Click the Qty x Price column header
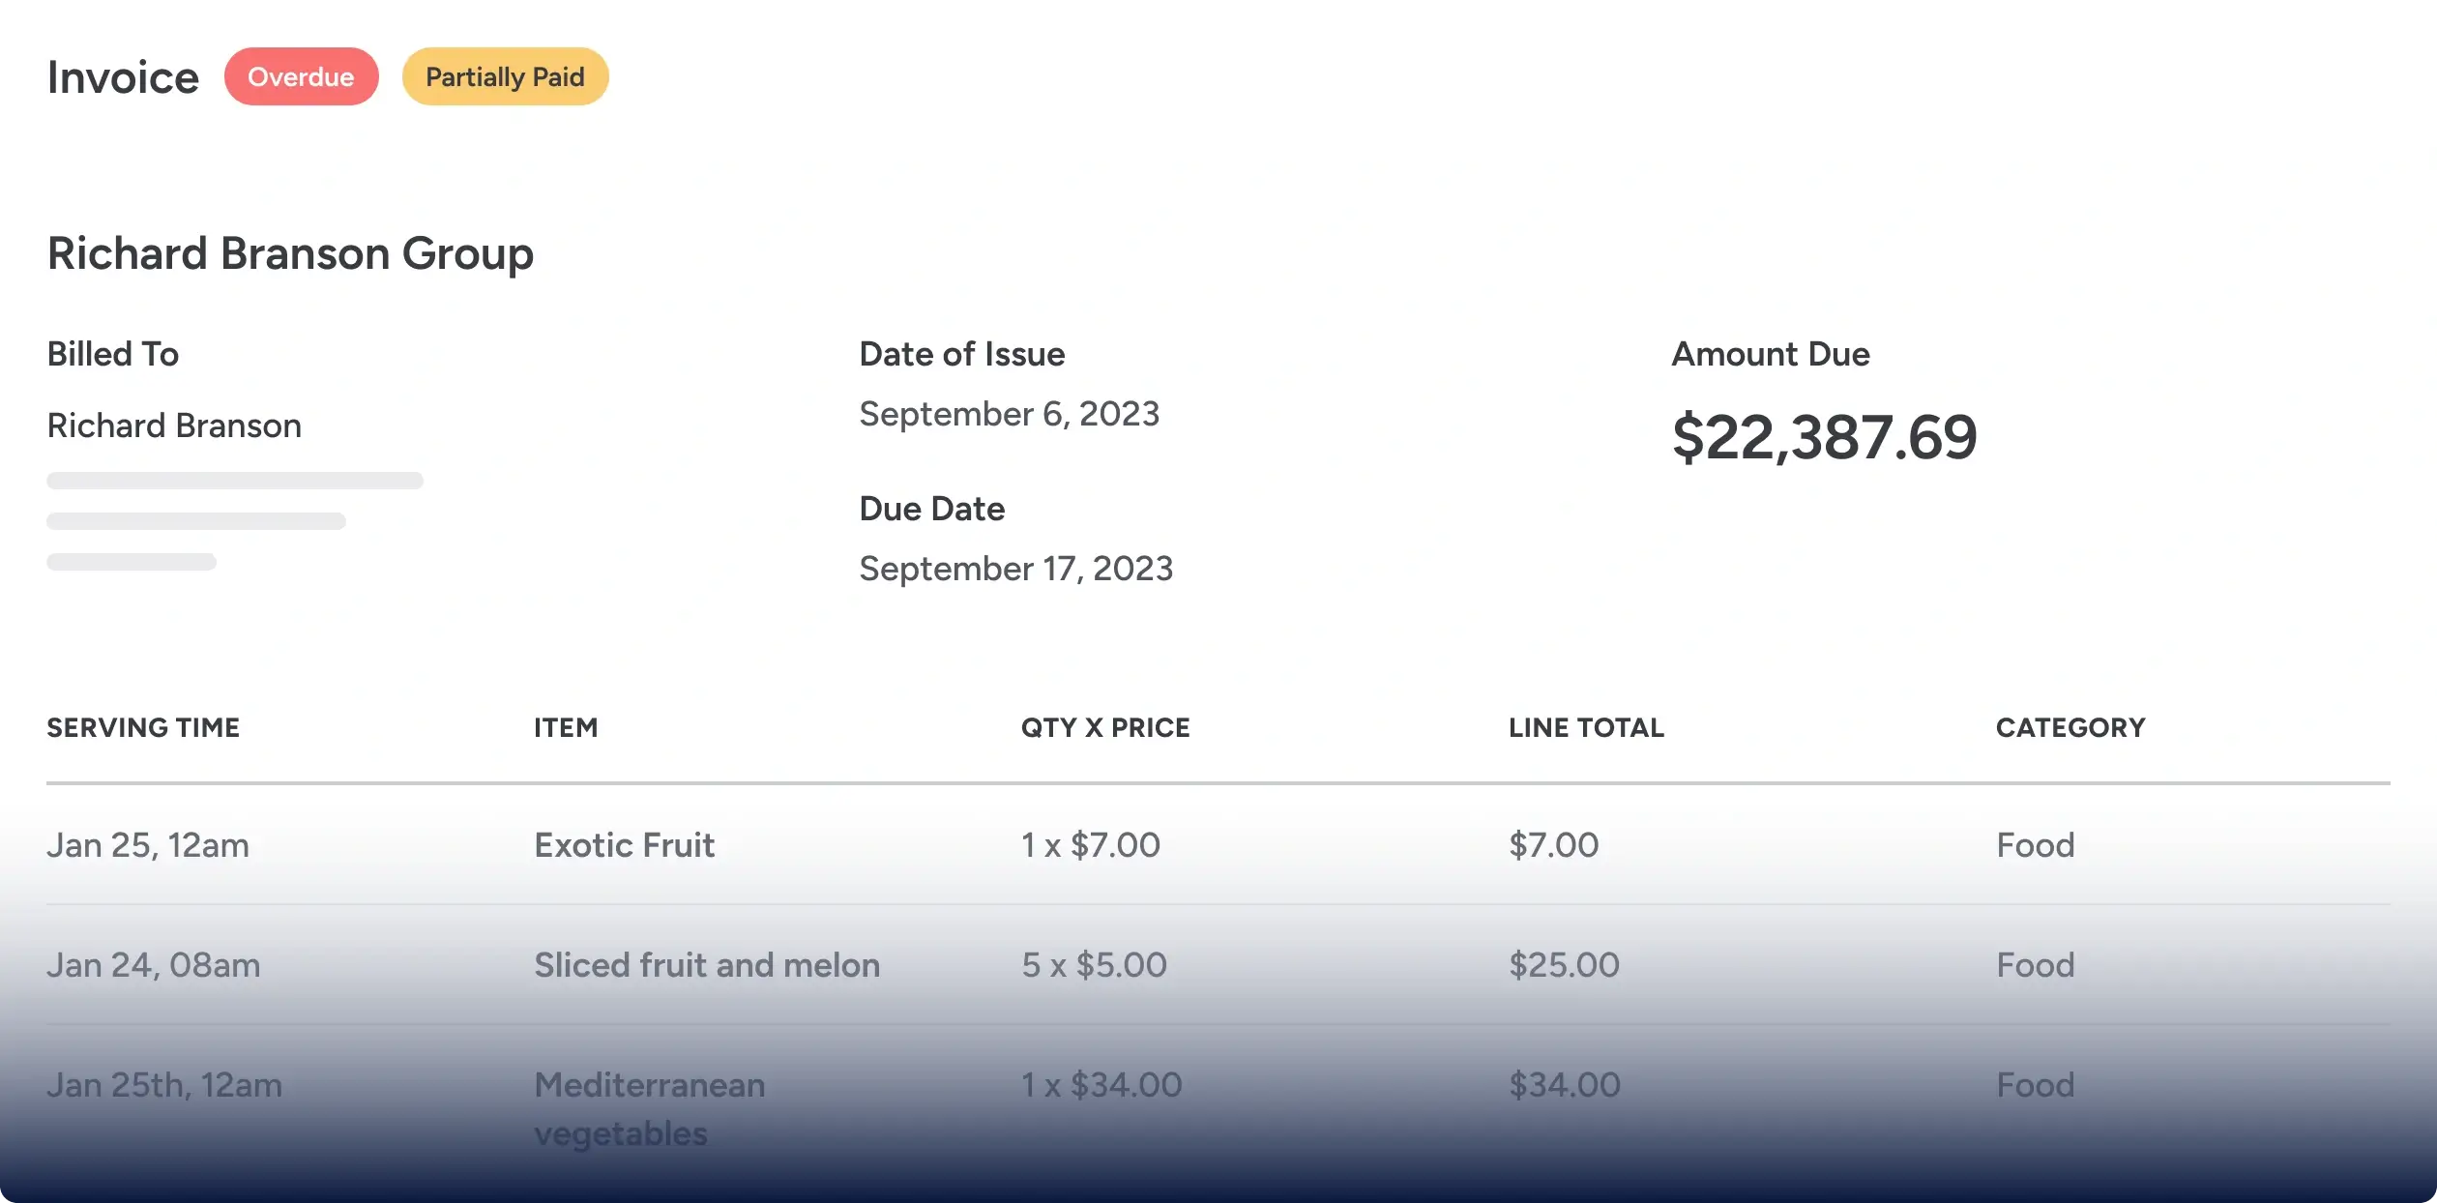2437x1203 pixels. (x=1105, y=727)
